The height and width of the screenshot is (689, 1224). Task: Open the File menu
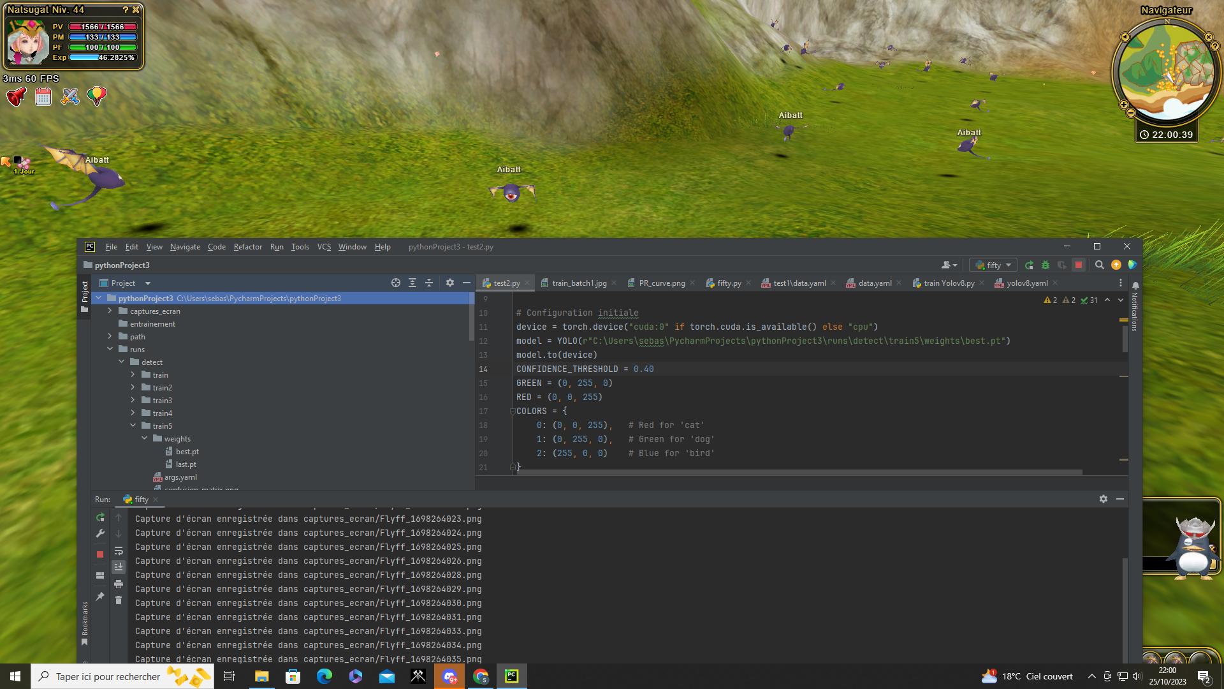pos(112,247)
